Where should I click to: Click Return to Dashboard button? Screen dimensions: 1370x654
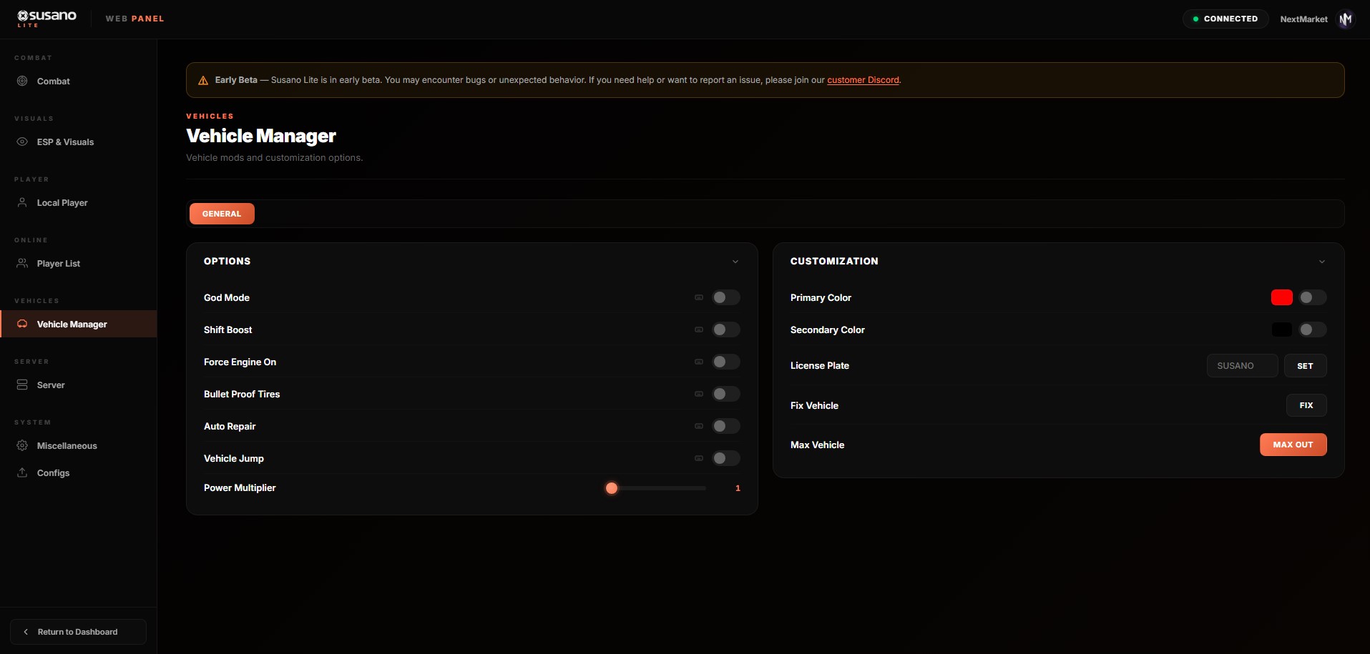78,632
